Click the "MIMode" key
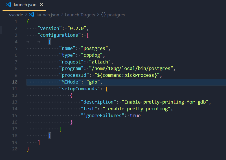Image resolution: width=226 pixels, height=160 pixels. click(x=70, y=82)
